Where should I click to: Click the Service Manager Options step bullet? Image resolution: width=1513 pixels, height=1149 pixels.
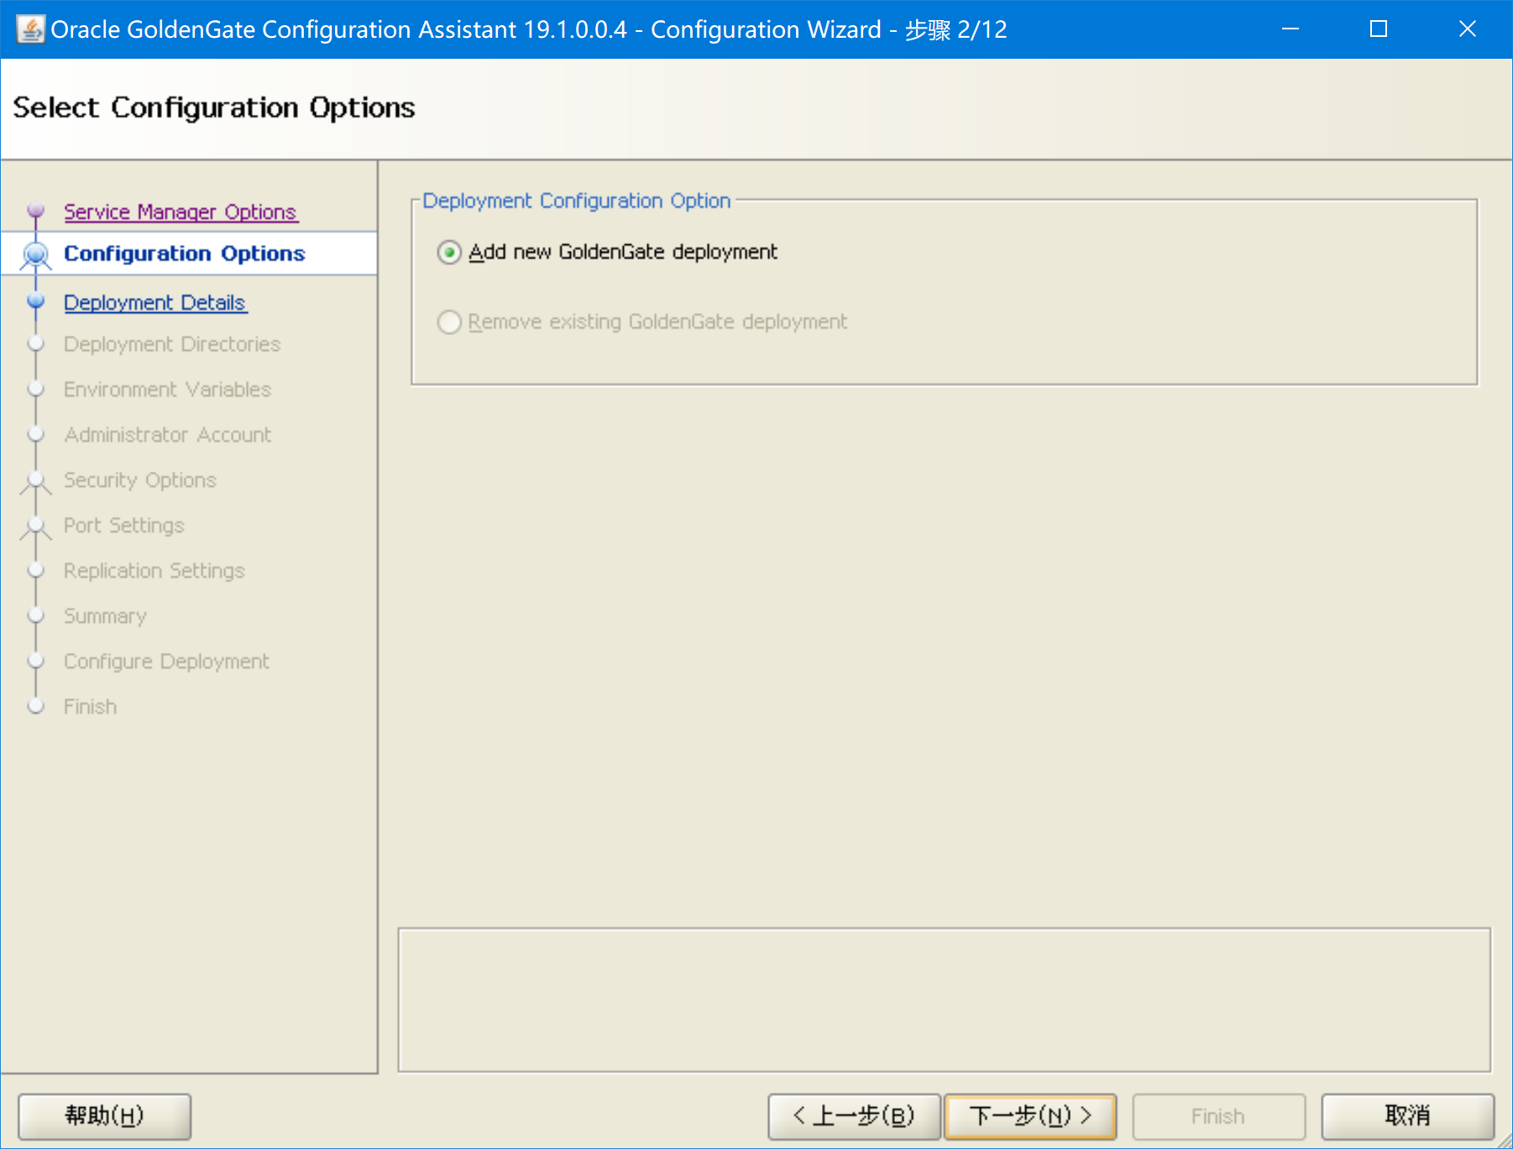tap(36, 210)
